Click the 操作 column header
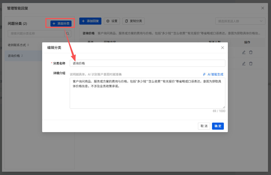The image size is (271, 175). click(x=247, y=42)
